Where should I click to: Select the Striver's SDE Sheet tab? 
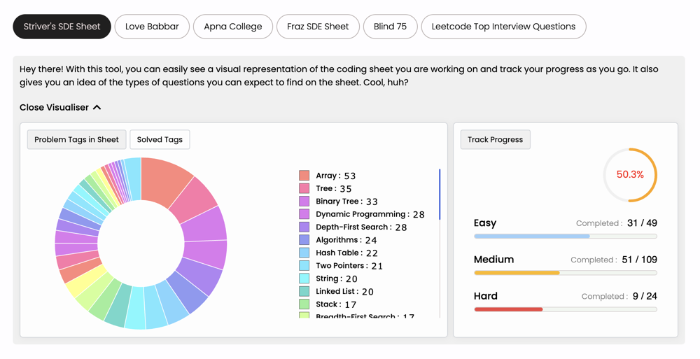(x=62, y=27)
